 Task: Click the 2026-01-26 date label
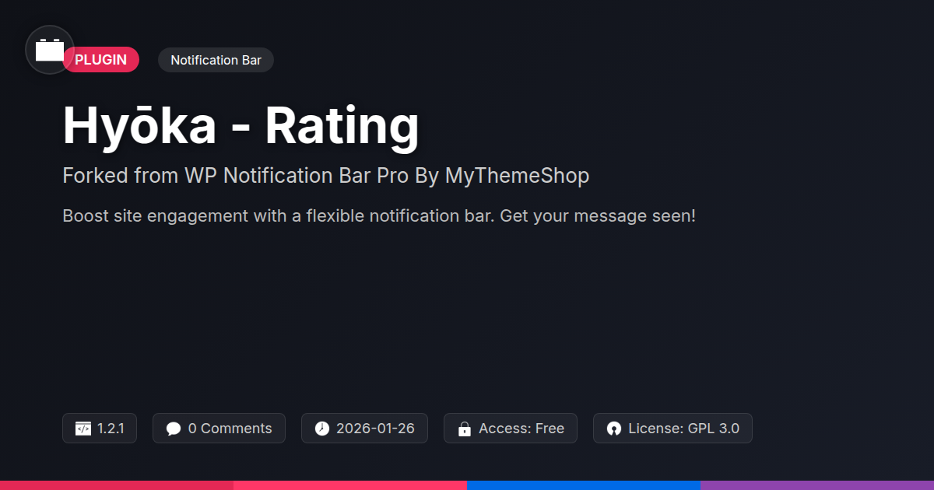coord(376,429)
